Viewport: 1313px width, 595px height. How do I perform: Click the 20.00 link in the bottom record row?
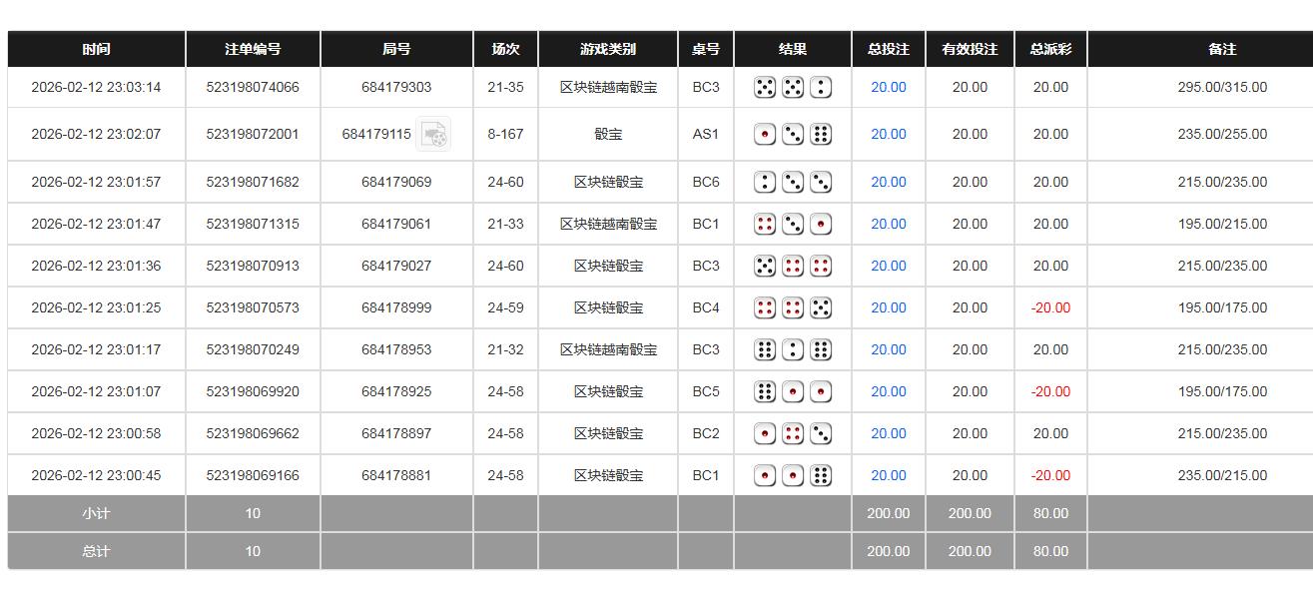coord(888,475)
